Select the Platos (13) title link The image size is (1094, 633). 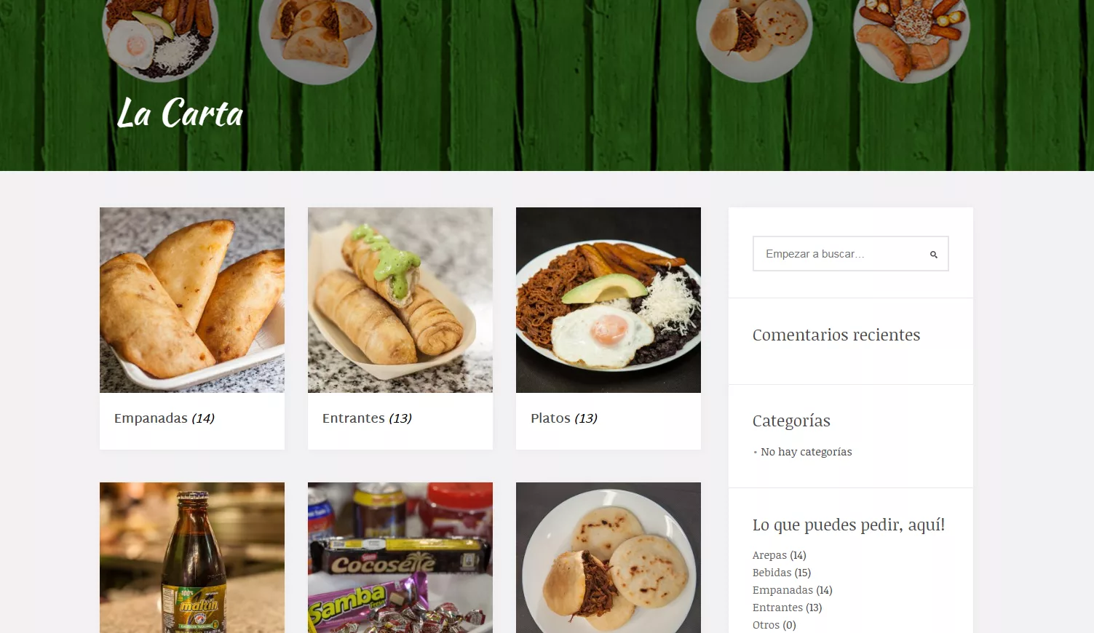564,418
